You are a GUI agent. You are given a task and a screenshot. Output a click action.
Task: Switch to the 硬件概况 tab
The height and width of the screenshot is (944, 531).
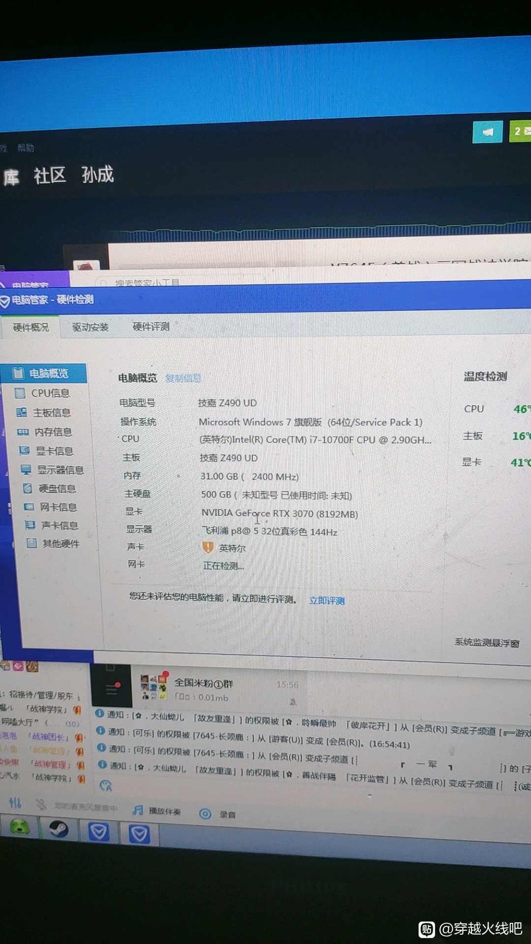(30, 327)
